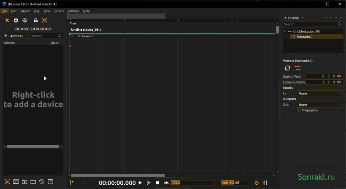Screen dimensions: 346x189
Task: Click the Scenario.1 process header label
Action: tap(87, 36)
